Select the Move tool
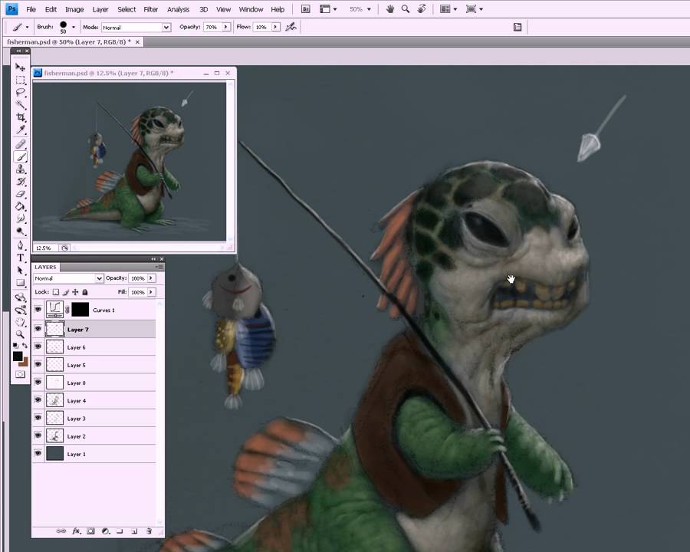 pos(20,67)
